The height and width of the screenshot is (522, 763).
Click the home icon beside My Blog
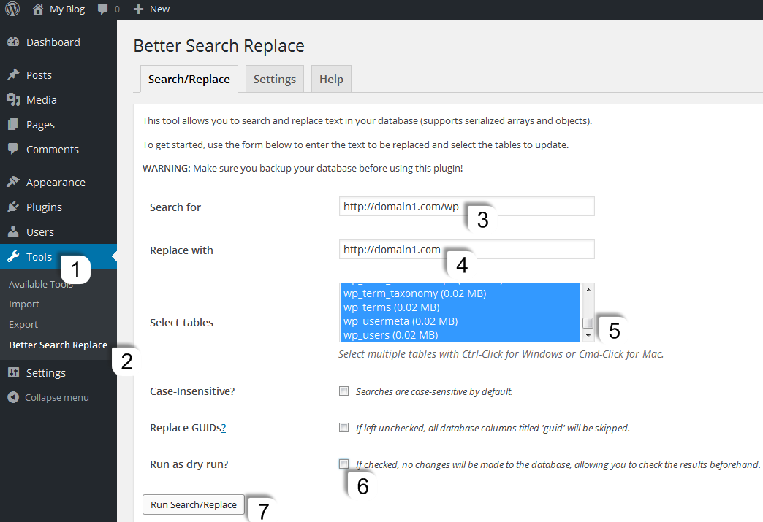38,9
